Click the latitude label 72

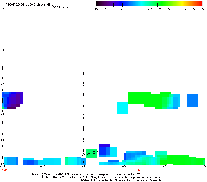[2, 140]
